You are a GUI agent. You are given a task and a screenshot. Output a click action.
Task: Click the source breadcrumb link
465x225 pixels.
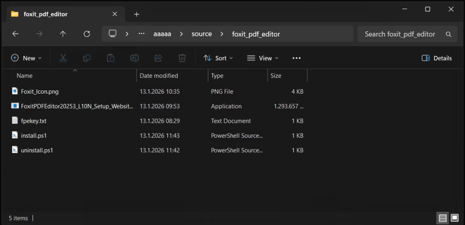tap(201, 34)
